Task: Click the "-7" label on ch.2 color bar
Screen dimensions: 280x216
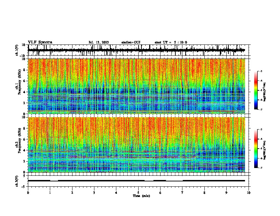Action: click(261, 168)
